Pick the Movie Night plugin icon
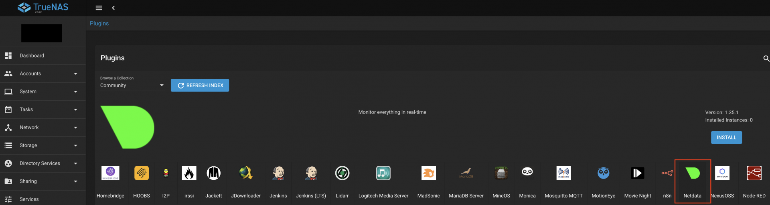The image size is (770, 205). [638, 173]
